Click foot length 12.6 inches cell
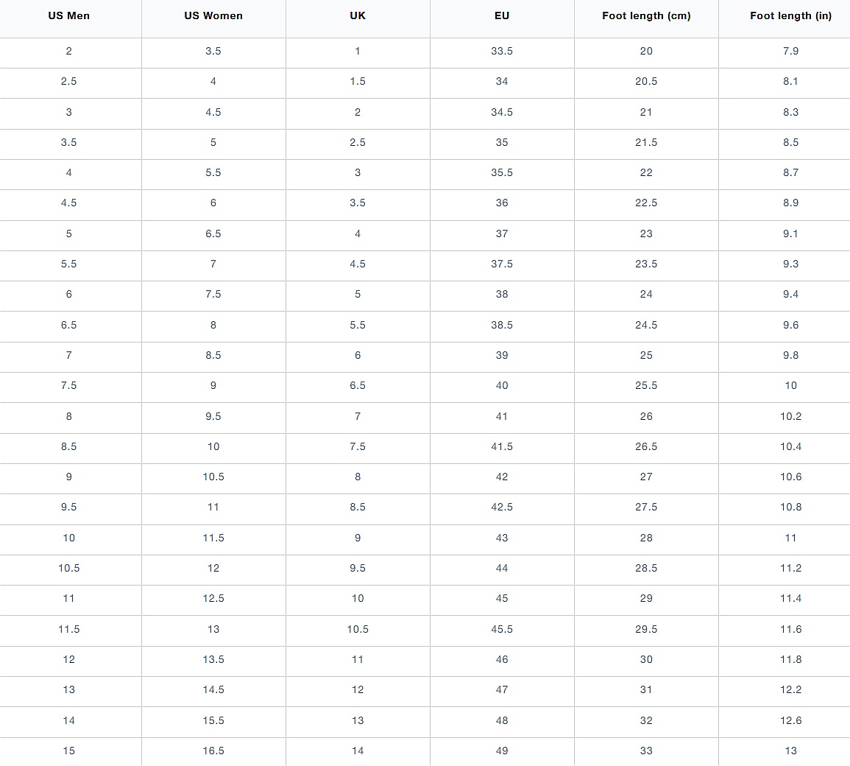This screenshot has height=766, width=850. pos(790,720)
